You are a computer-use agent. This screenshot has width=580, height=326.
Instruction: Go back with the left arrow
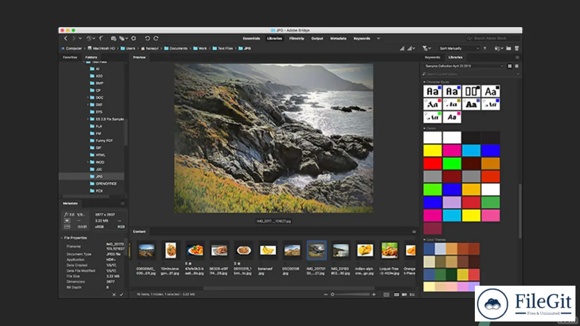pyautogui.click(x=66, y=38)
